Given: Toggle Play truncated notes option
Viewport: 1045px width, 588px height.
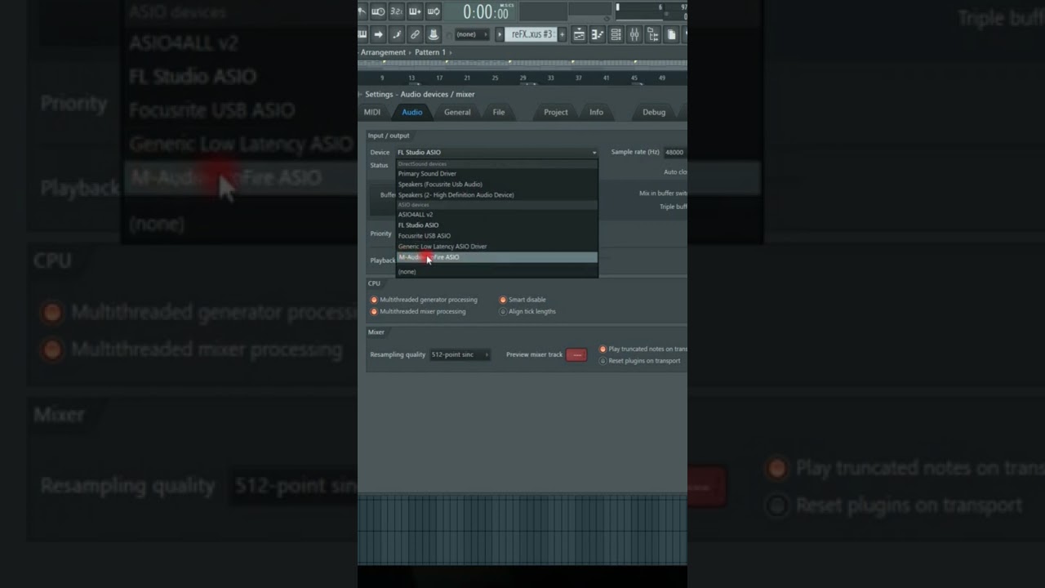Looking at the screenshot, I should pyautogui.click(x=603, y=349).
